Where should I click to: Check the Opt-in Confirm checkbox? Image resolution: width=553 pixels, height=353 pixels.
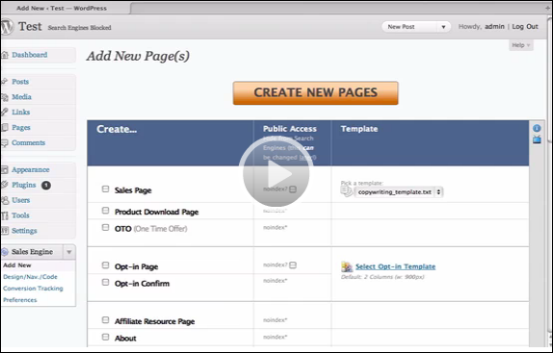tap(105, 282)
